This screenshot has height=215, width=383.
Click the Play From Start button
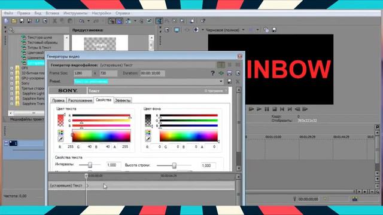pos(251,109)
